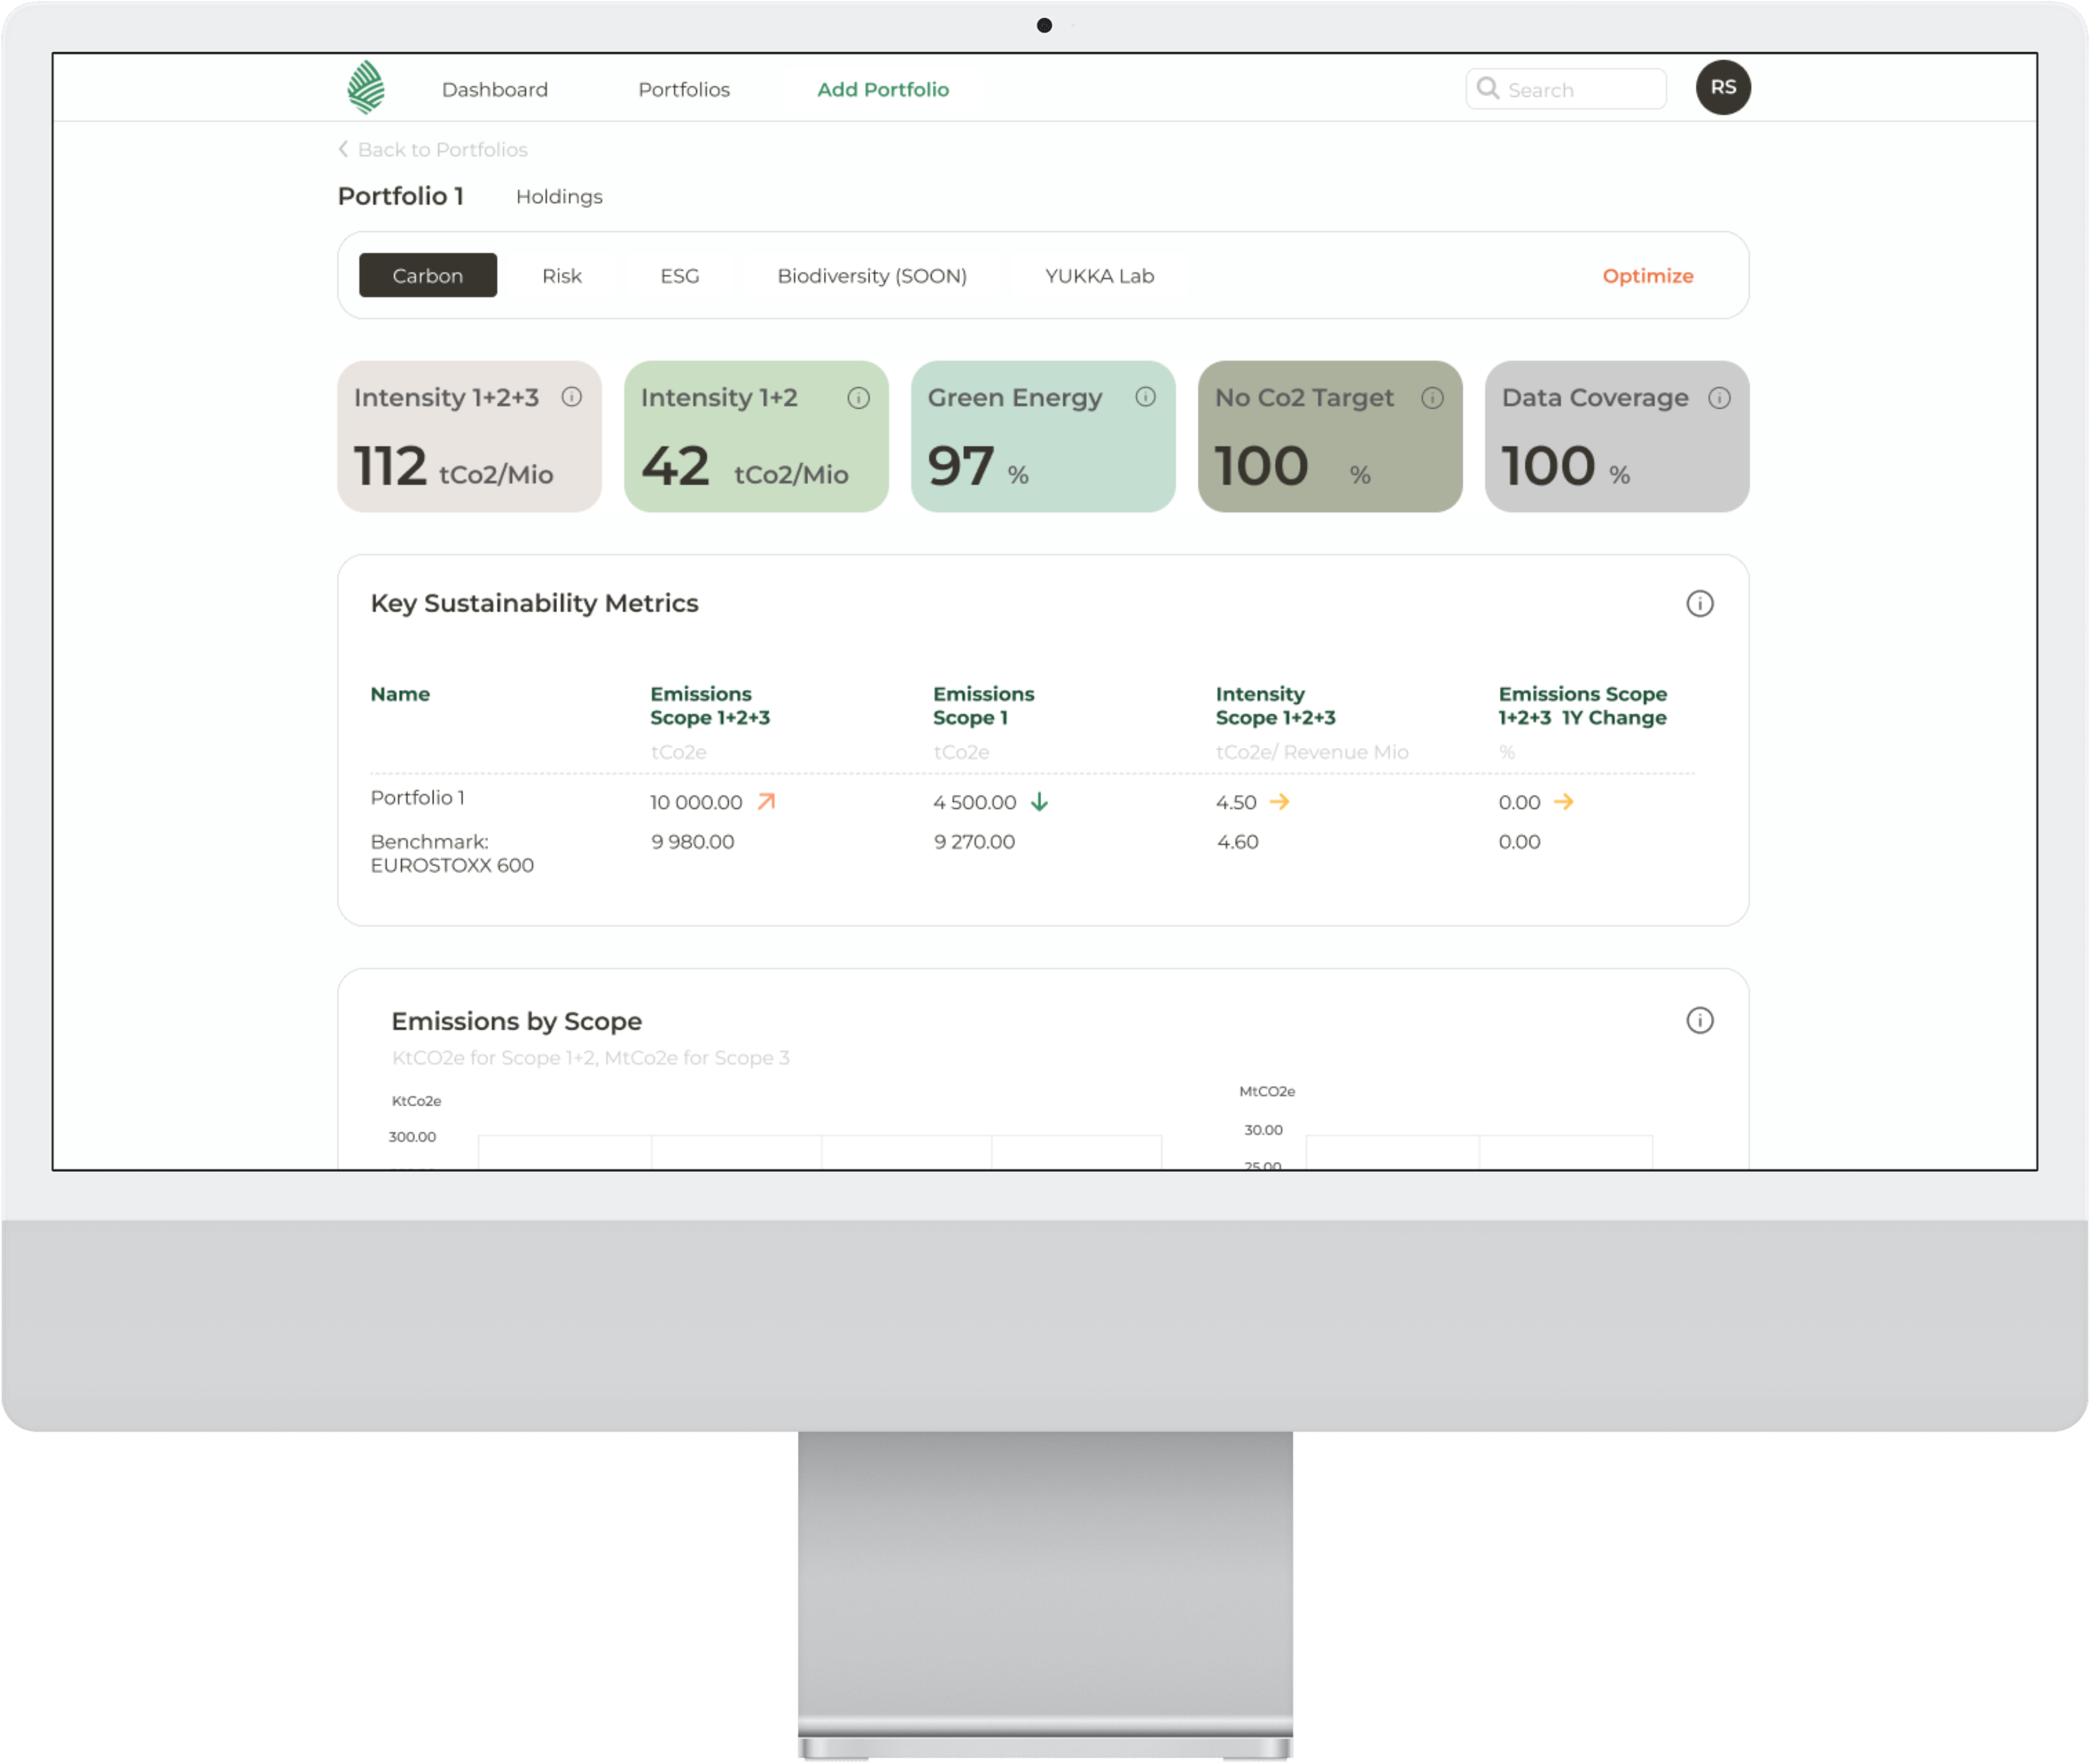Select Add Portfolio in the navigation
Viewport: 2090px width, 1764px height.
882,89
